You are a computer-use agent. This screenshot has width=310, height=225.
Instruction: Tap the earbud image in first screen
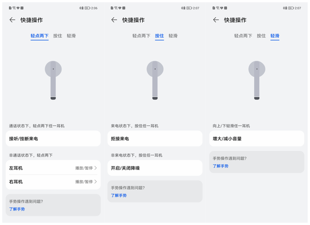[x=53, y=80]
